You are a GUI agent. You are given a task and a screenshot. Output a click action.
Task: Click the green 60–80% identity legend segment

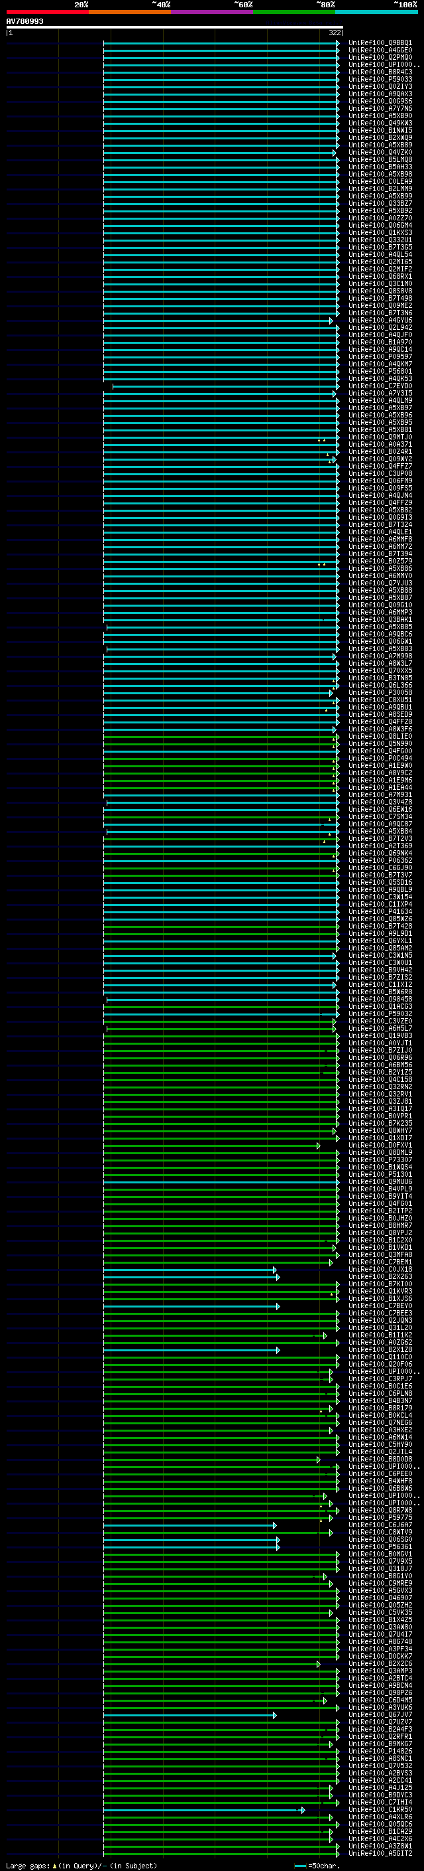(x=294, y=12)
